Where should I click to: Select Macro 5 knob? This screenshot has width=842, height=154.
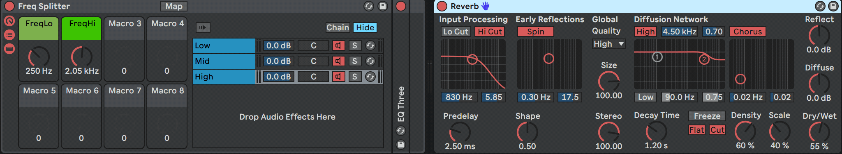tap(39, 124)
